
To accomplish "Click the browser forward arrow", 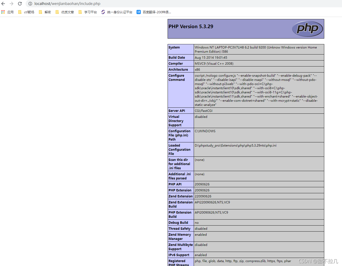I will point(11,4).
